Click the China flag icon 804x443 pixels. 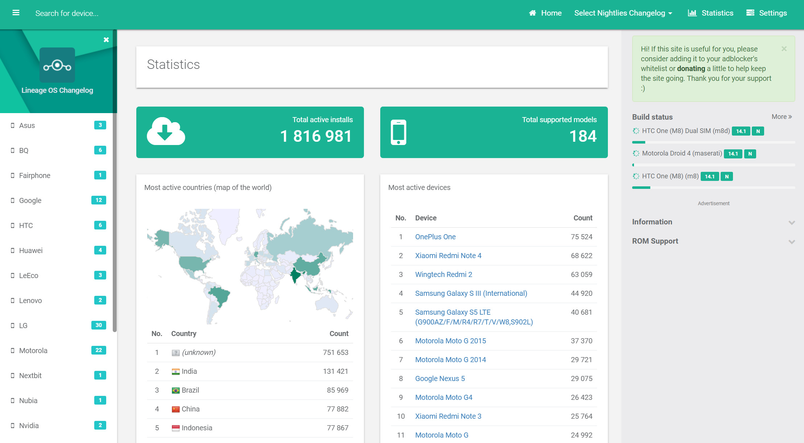(x=175, y=409)
